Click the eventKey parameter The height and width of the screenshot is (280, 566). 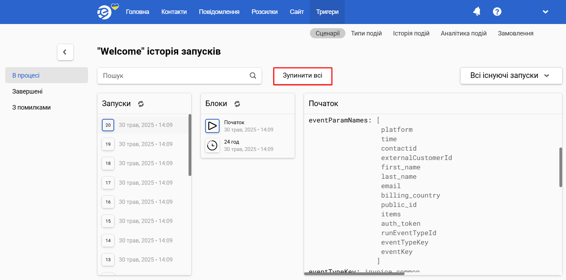(397, 252)
